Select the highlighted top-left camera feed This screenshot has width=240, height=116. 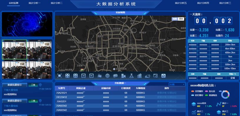[14, 50]
